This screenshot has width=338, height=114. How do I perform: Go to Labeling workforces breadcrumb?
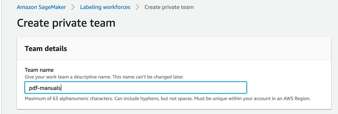point(105,7)
